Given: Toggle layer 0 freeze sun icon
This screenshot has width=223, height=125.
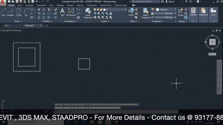Looking at the screenshot, I should click(x=98, y=9).
